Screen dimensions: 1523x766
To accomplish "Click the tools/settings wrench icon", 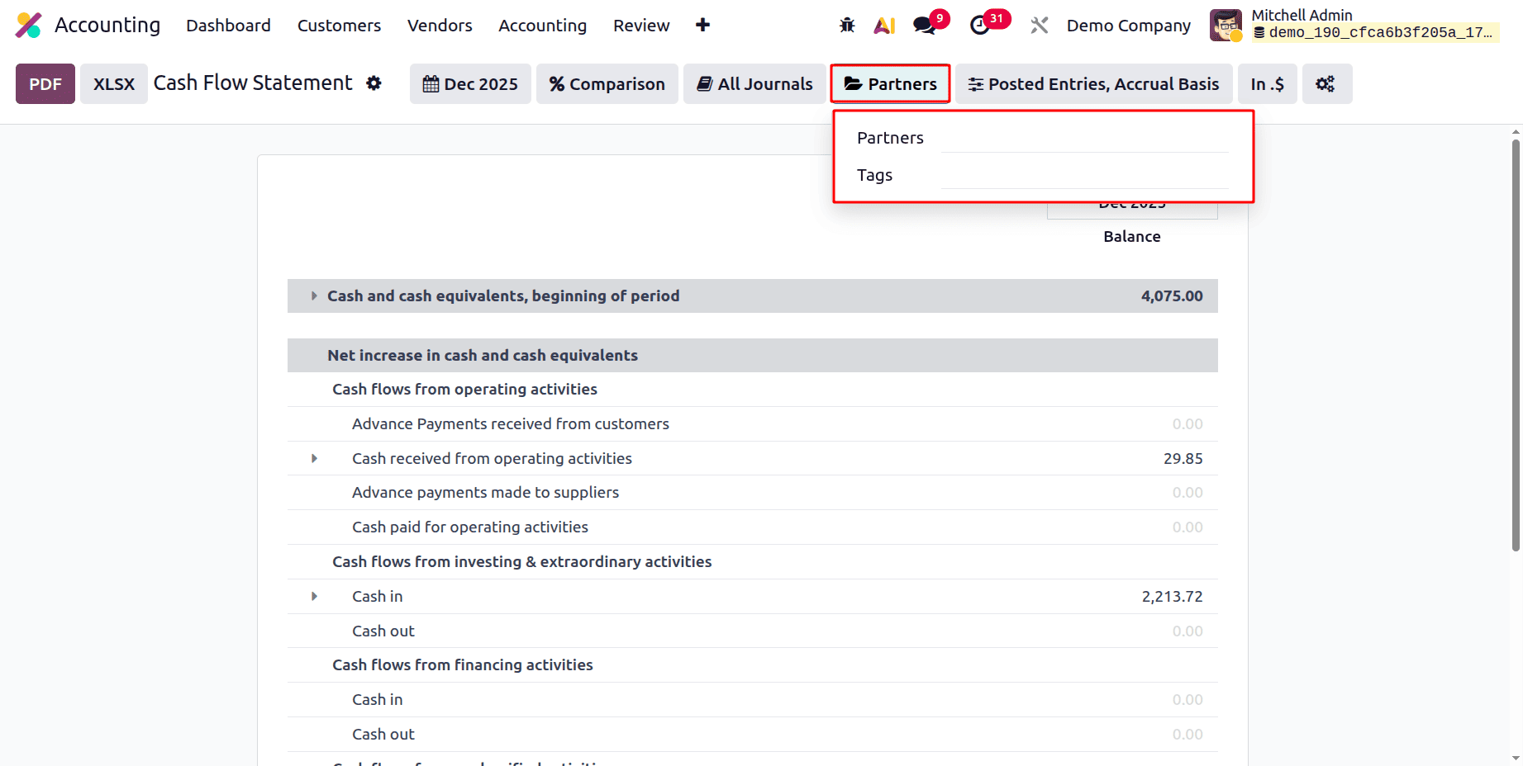I will click(x=1039, y=25).
